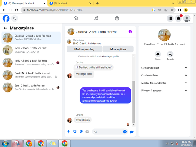Screen dimensions: 196x147
Task: Open the account profile avatar menu
Action: 187,18
